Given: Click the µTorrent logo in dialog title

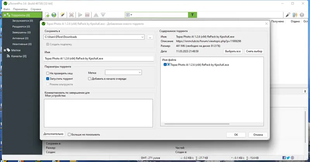Looking at the screenshot, I should [43, 24].
